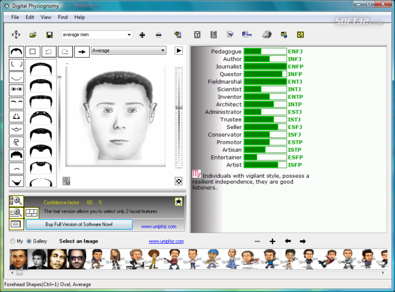
Task: Click the gallery left arrow button
Action: tap(287, 241)
